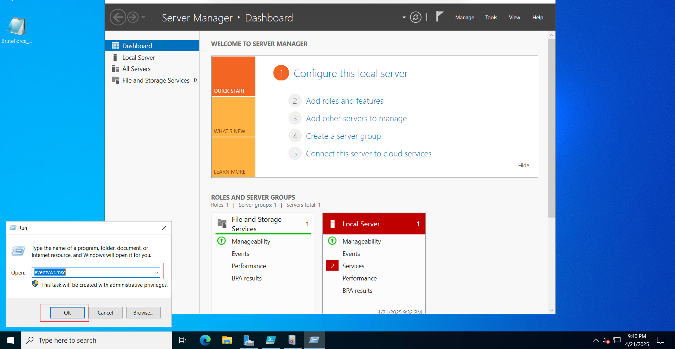675x349 pixels.
Task: Open File Explorer from the taskbar
Action: coord(227,340)
